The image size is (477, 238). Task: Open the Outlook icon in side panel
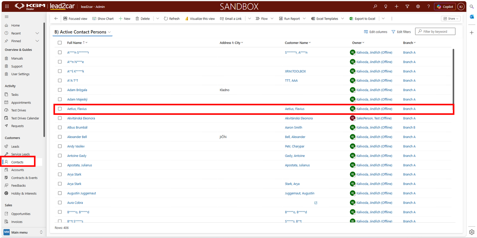[472, 17]
